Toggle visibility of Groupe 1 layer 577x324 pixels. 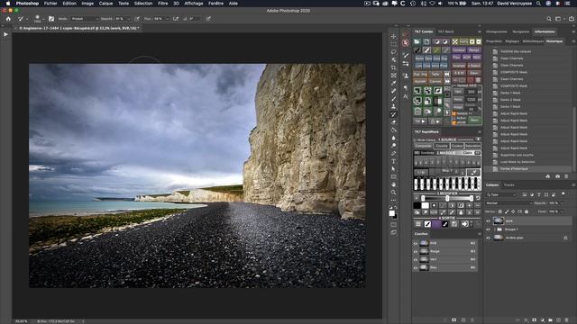[489, 229]
